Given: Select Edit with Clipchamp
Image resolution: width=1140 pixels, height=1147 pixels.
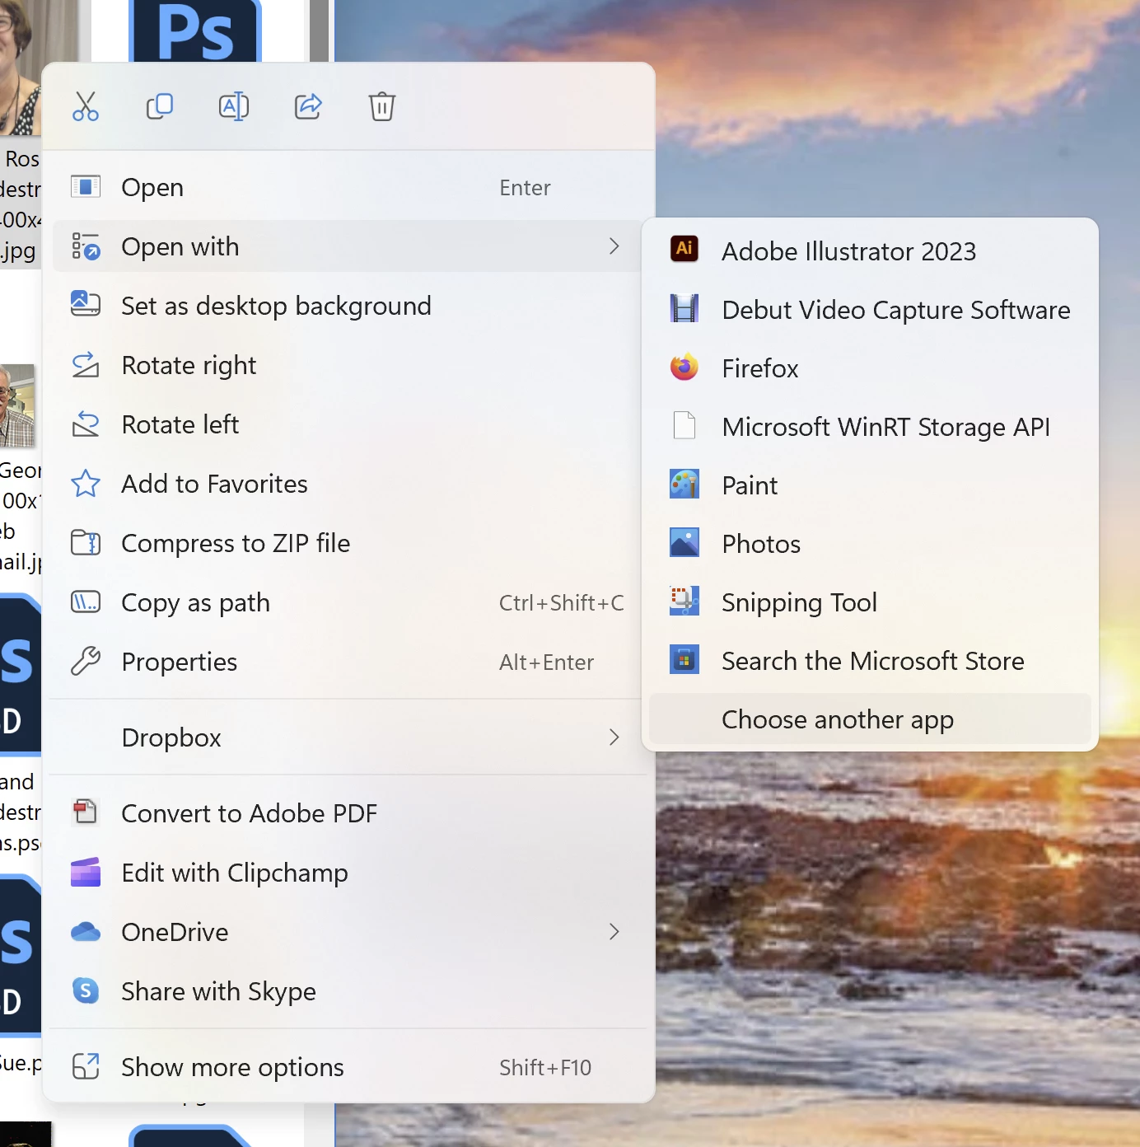Looking at the screenshot, I should pos(348,873).
